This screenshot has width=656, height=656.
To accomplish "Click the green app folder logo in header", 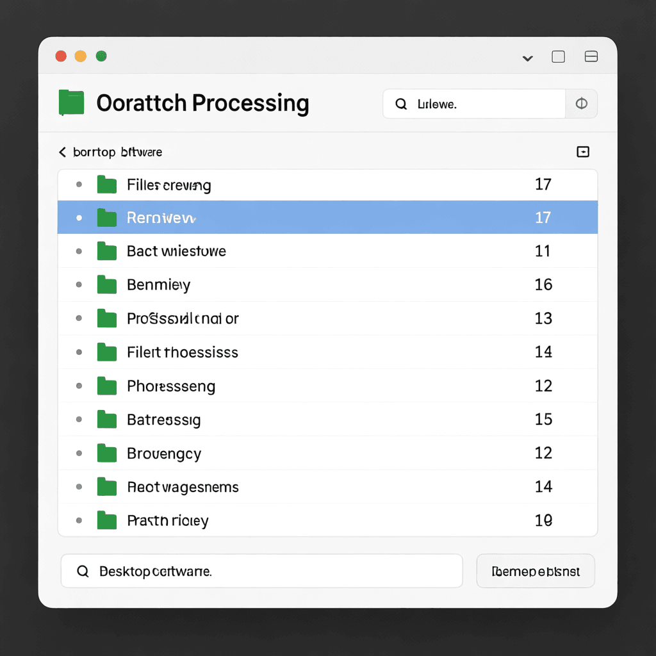I will [x=71, y=102].
